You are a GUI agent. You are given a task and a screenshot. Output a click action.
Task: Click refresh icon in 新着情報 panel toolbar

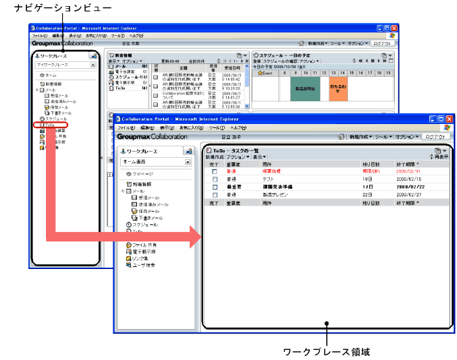(x=219, y=61)
